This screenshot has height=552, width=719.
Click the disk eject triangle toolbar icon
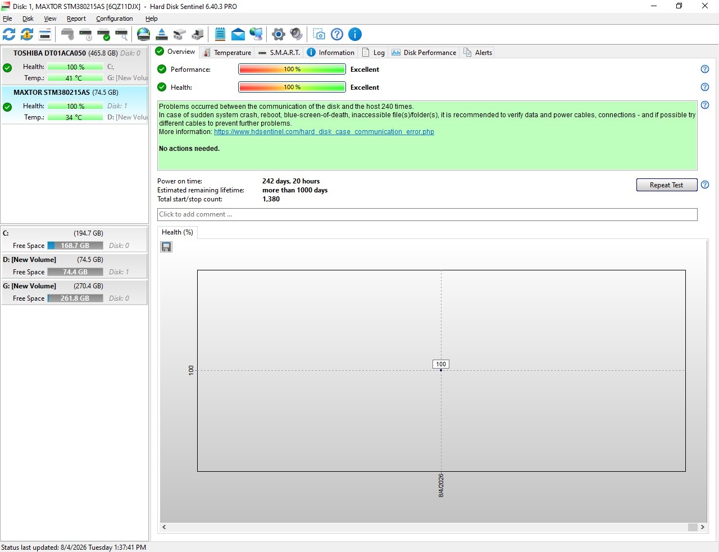click(x=162, y=34)
